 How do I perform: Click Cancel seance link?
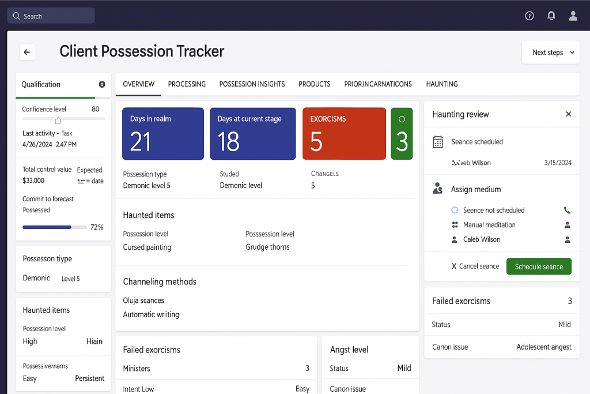(x=475, y=267)
